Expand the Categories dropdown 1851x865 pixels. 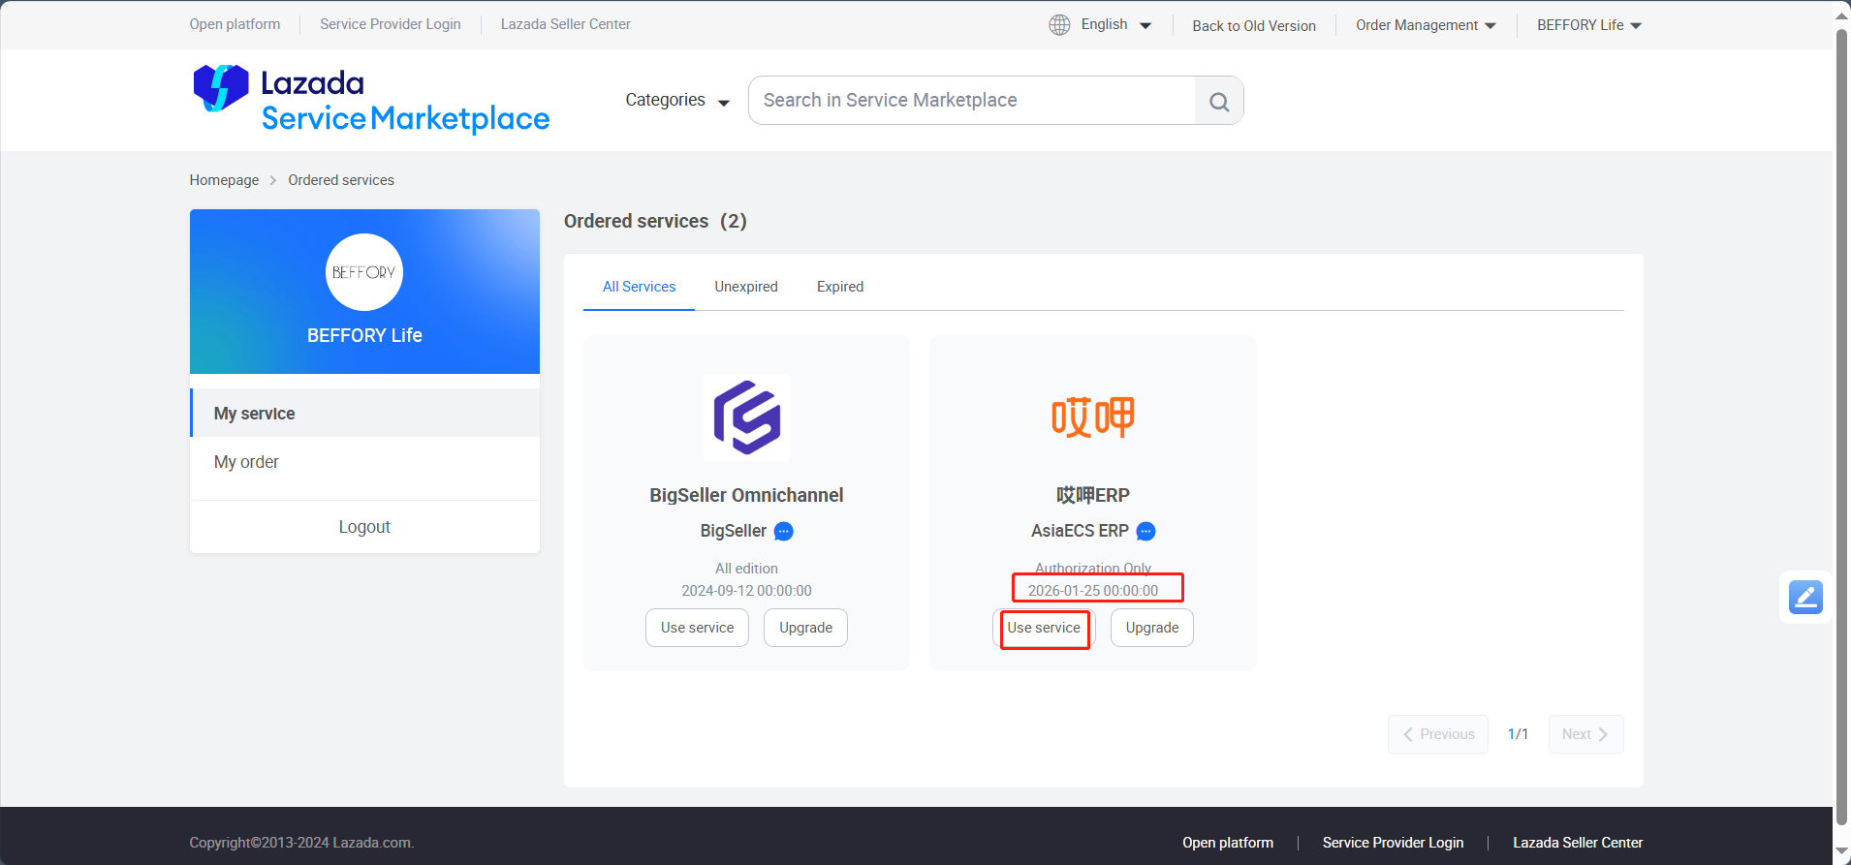point(677,100)
